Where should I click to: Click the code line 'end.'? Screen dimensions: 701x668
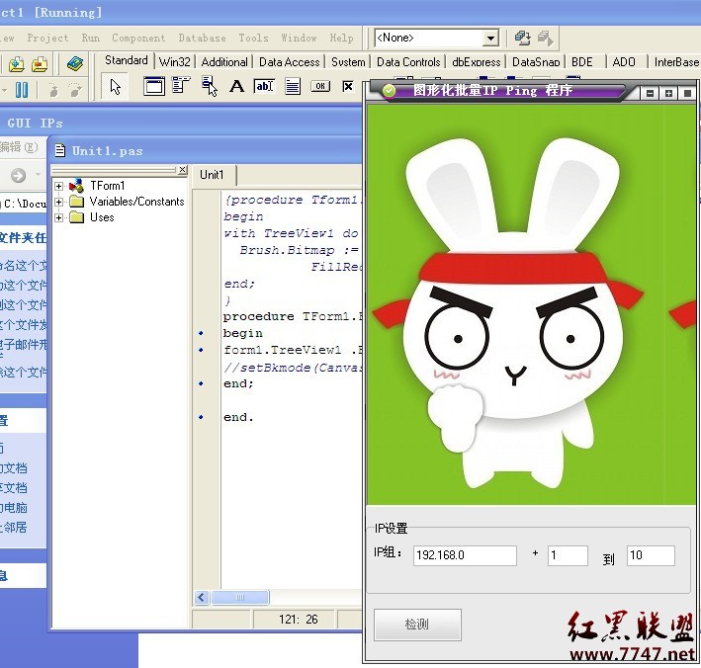[x=238, y=417]
